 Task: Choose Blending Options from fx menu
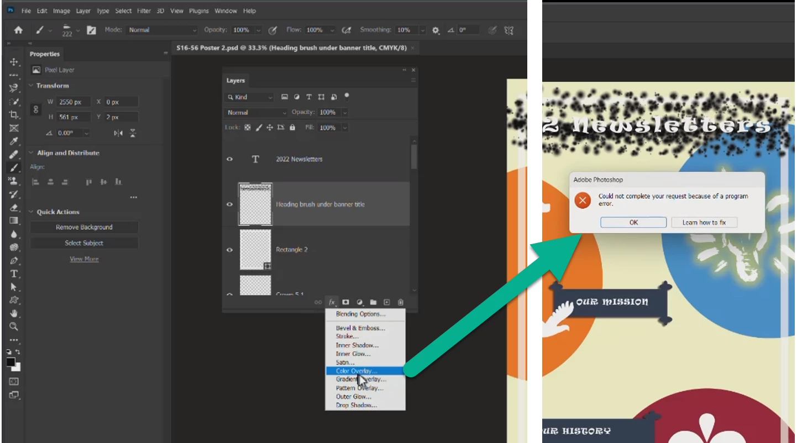tap(365, 314)
